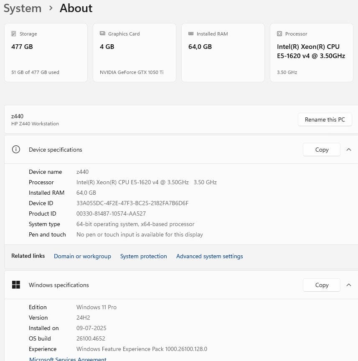Copy the Device specifications

tap(322, 150)
